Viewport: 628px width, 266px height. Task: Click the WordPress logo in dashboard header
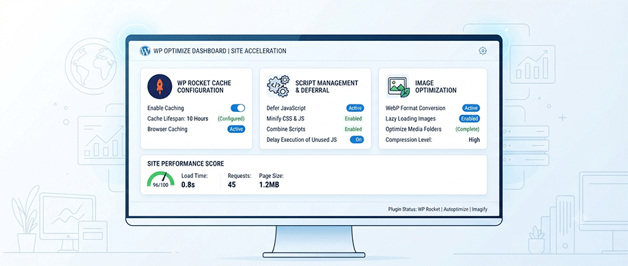coord(145,50)
